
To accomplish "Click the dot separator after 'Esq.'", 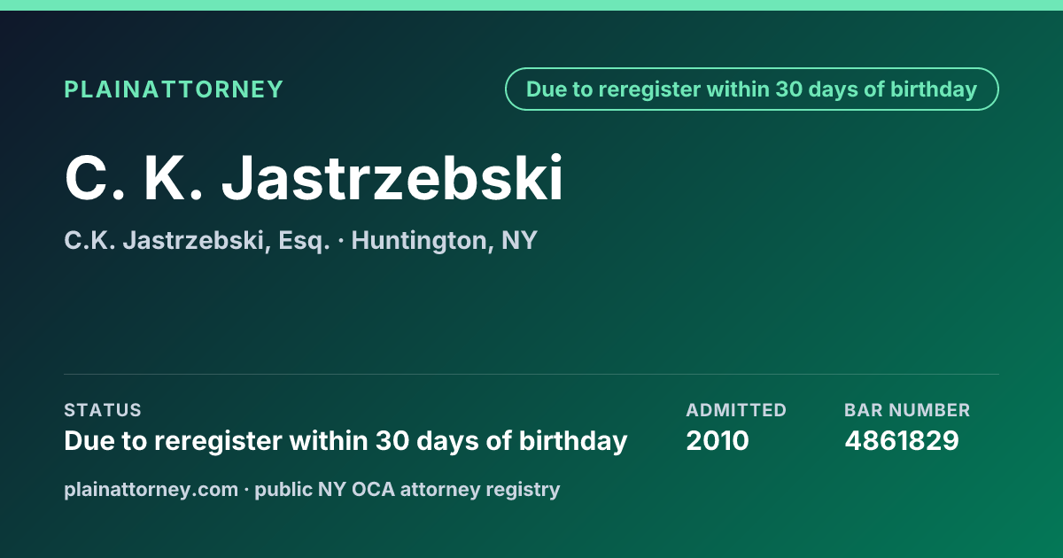I will (x=341, y=241).
